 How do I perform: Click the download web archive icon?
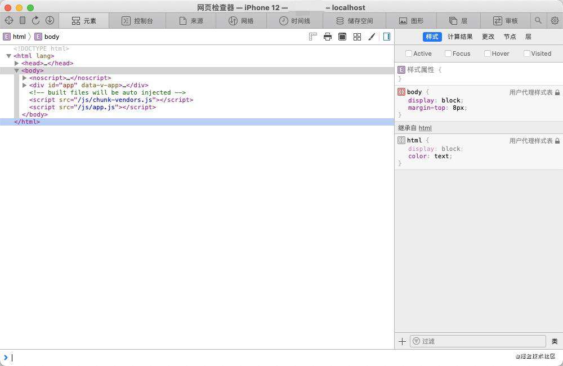click(50, 20)
